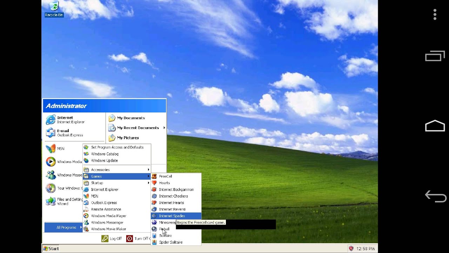Click the MSN butterfly icon in pinned list
449x253 pixels.
pyautogui.click(x=51, y=149)
